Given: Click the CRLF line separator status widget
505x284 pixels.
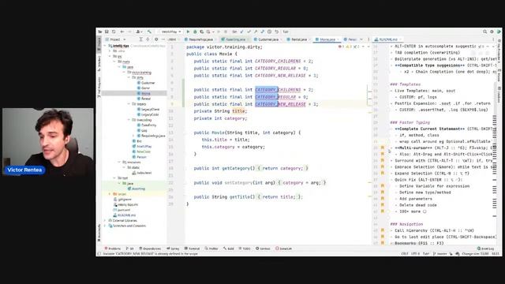Looking at the screenshot, I should click(x=405, y=254).
